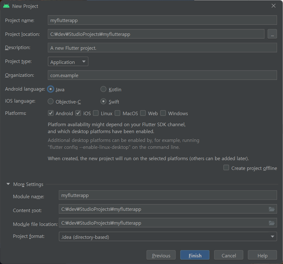The width and height of the screenshot is (283, 264).
Task: Uncheck the Android platform checkbox
Action: coord(51,113)
